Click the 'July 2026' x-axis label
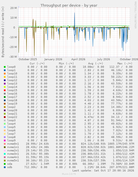The height and width of the screenshot is (177, 138). pyautogui.click(x=104, y=59)
